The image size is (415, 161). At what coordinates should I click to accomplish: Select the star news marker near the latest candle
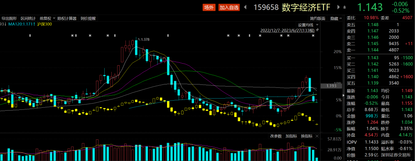313,35
